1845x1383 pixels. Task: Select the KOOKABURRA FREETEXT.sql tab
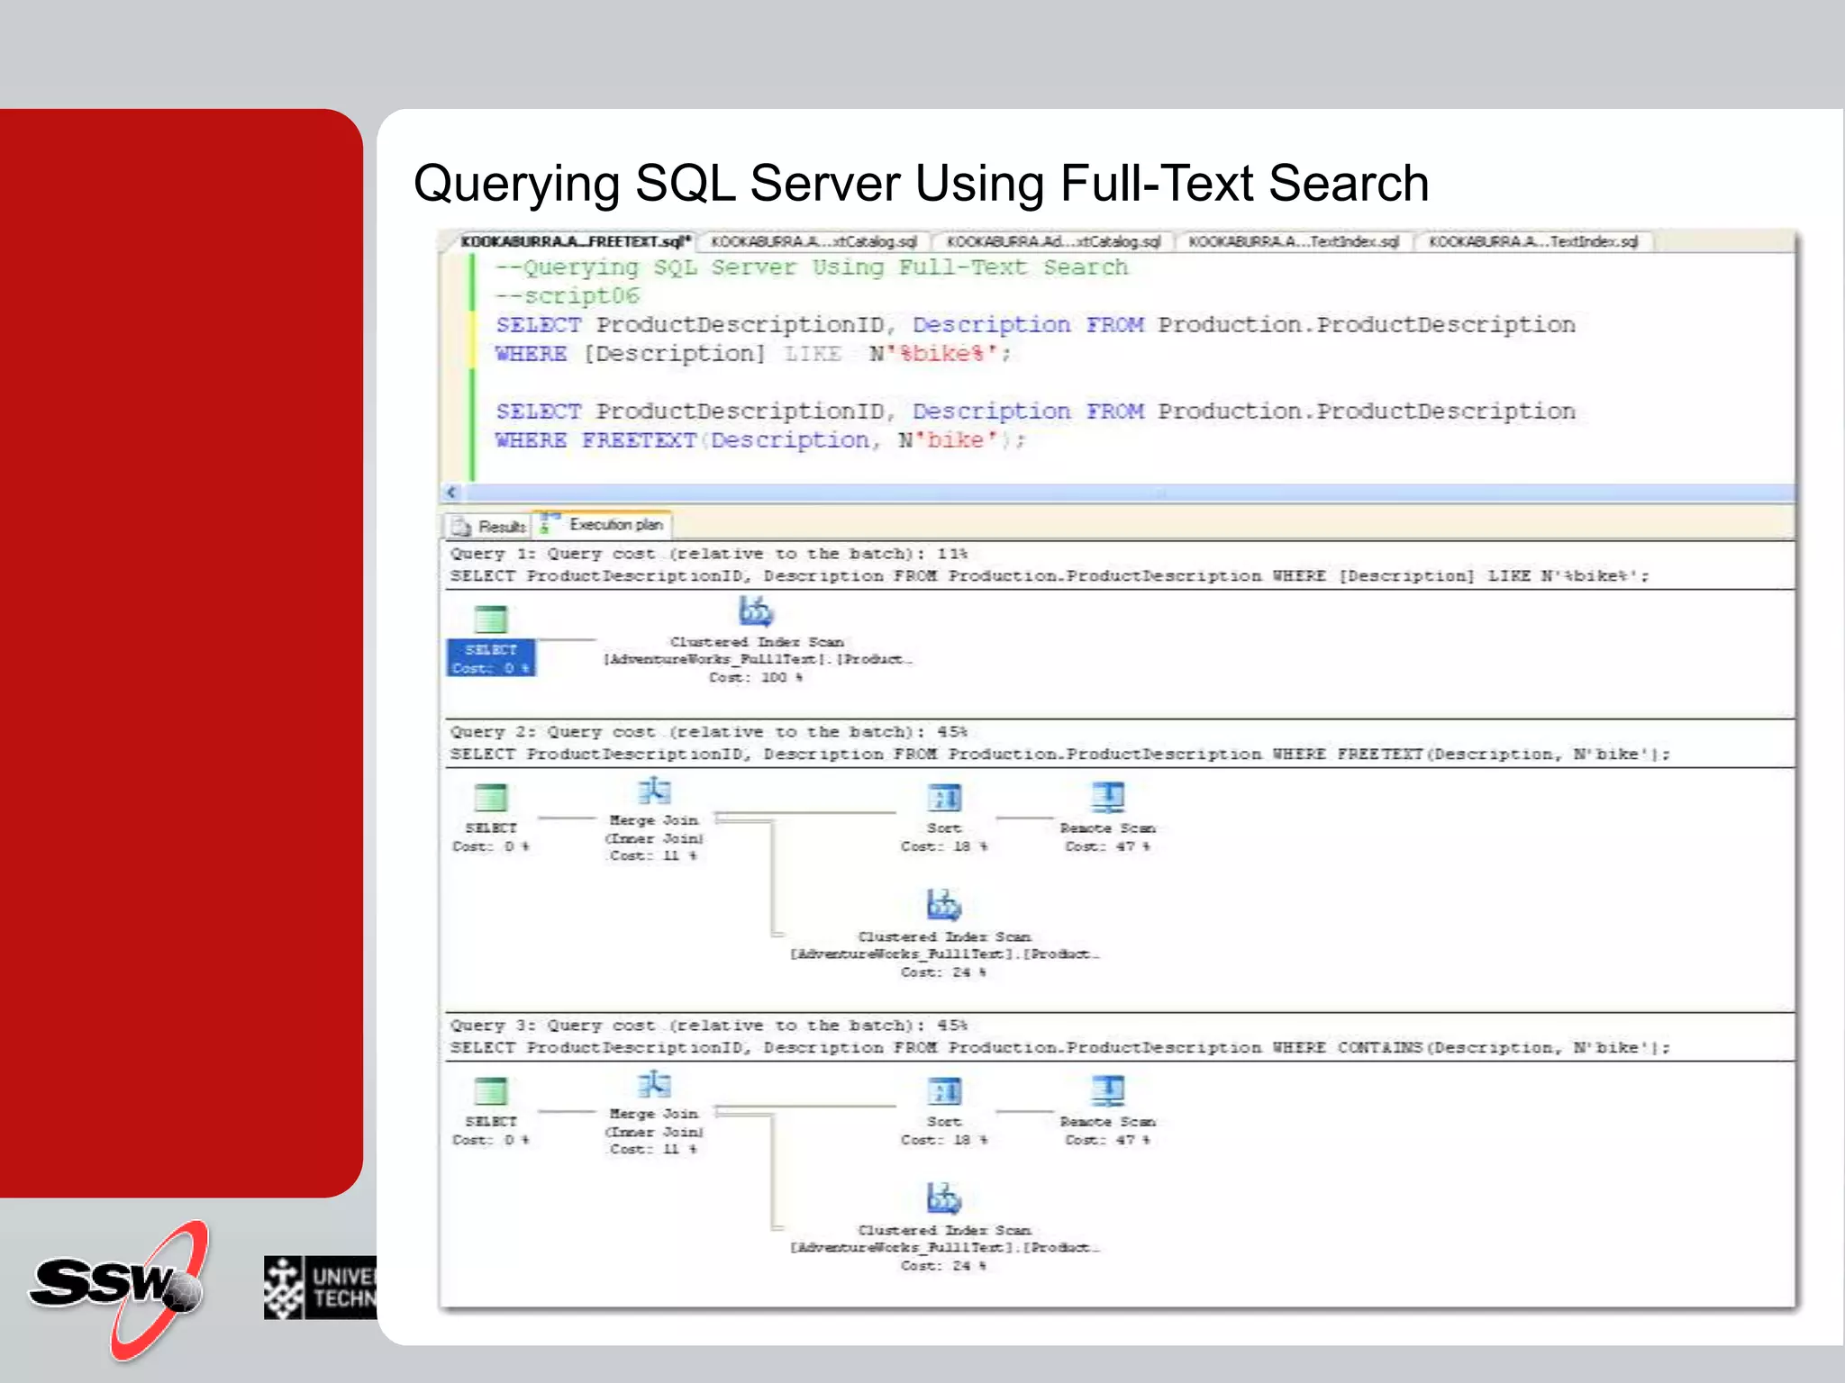click(574, 241)
